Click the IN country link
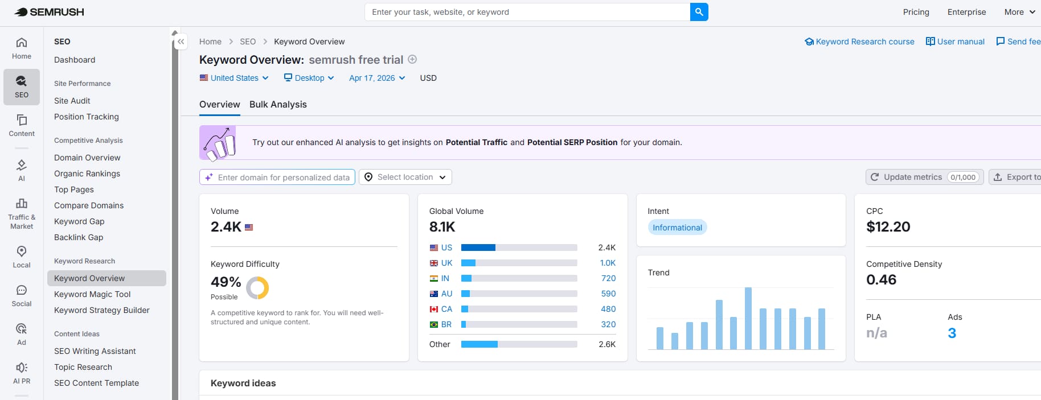The width and height of the screenshot is (1041, 400). pos(445,278)
